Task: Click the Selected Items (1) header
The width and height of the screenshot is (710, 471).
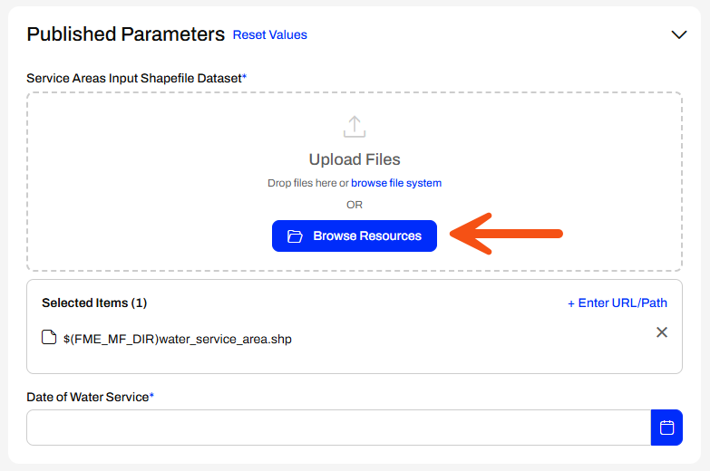Action: pyautogui.click(x=94, y=303)
